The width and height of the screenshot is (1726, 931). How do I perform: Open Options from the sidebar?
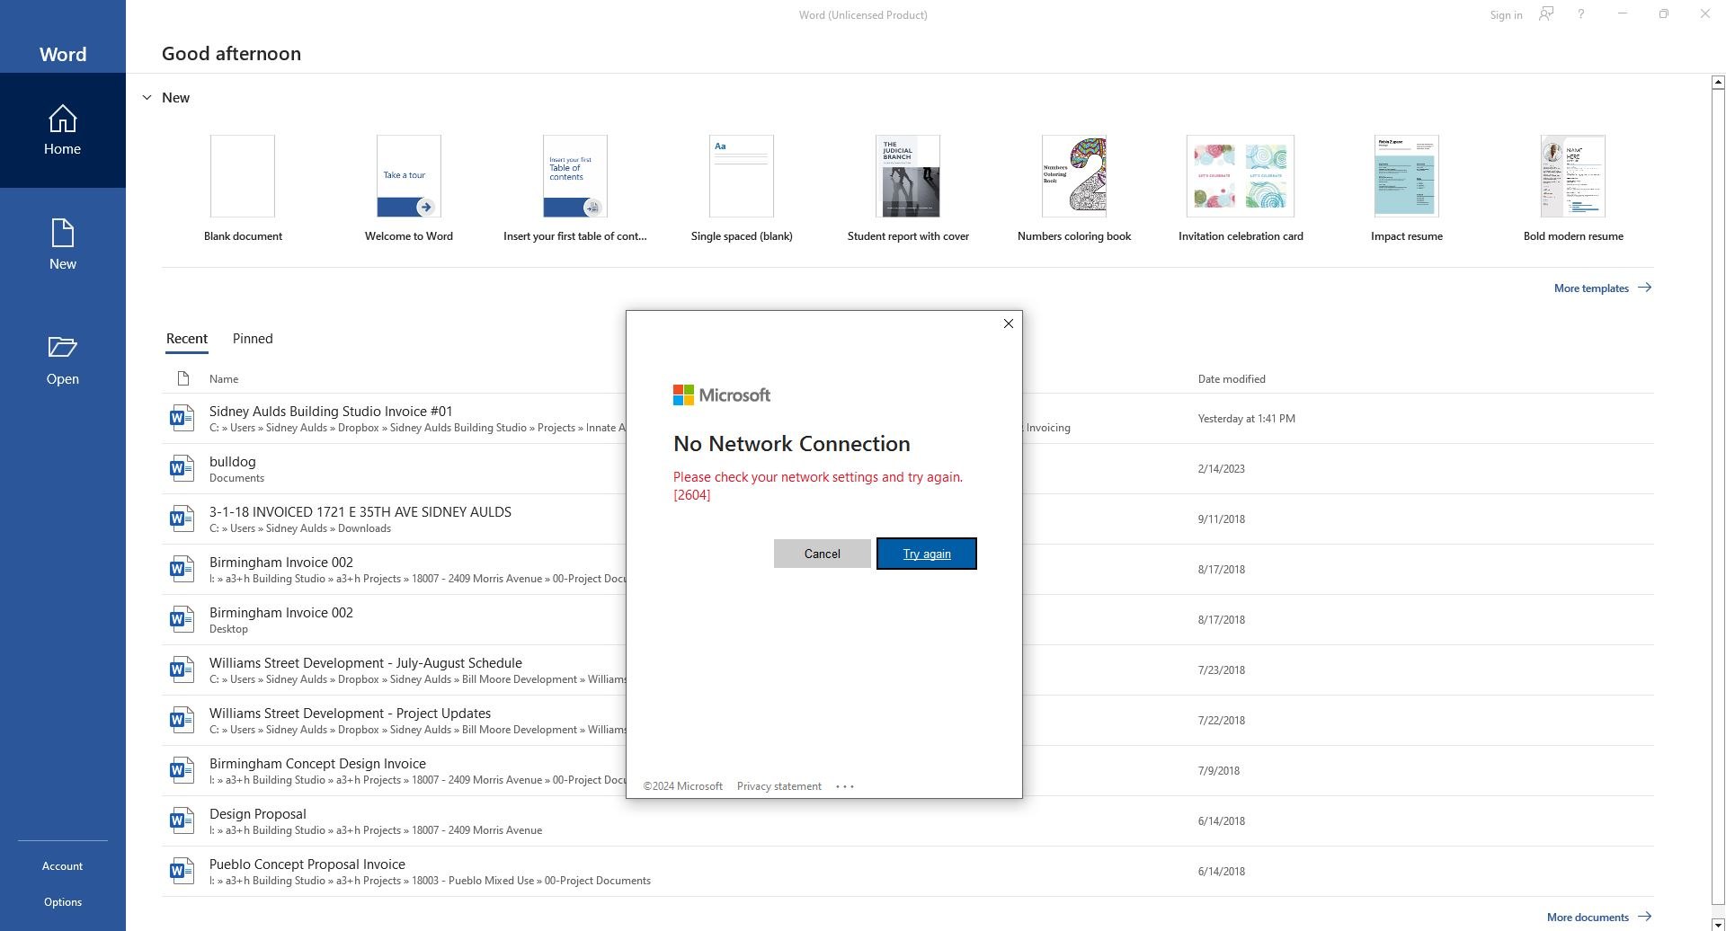point(62,902)
